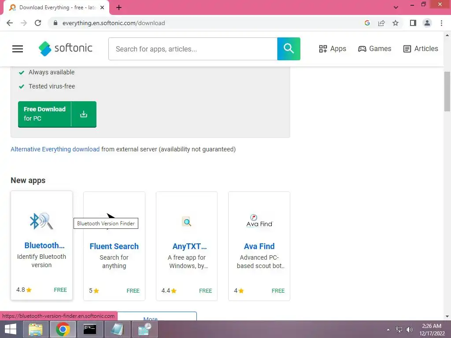Open the task scheduler taskbar icon
The height and width of the screenshot is (338, 451).
144,329
